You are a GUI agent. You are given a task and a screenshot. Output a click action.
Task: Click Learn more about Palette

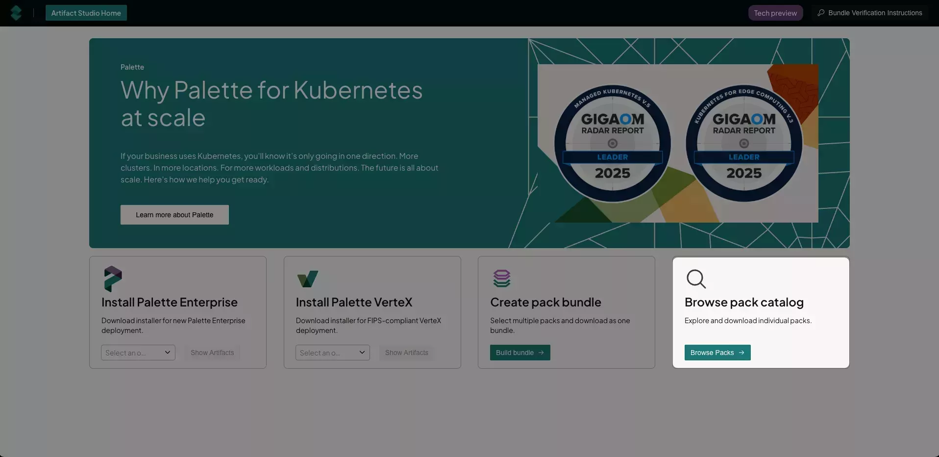(x=174, y=214)
